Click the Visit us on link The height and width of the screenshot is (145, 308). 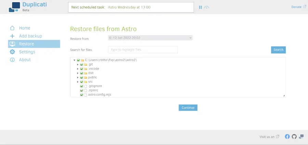coord(267,137)
